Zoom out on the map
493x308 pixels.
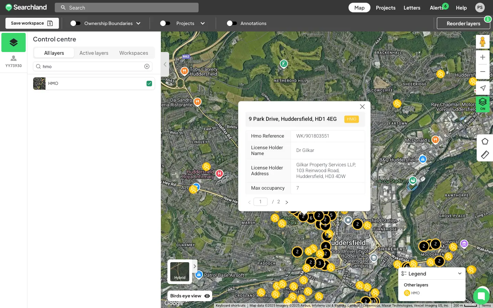tap(483, 72)
